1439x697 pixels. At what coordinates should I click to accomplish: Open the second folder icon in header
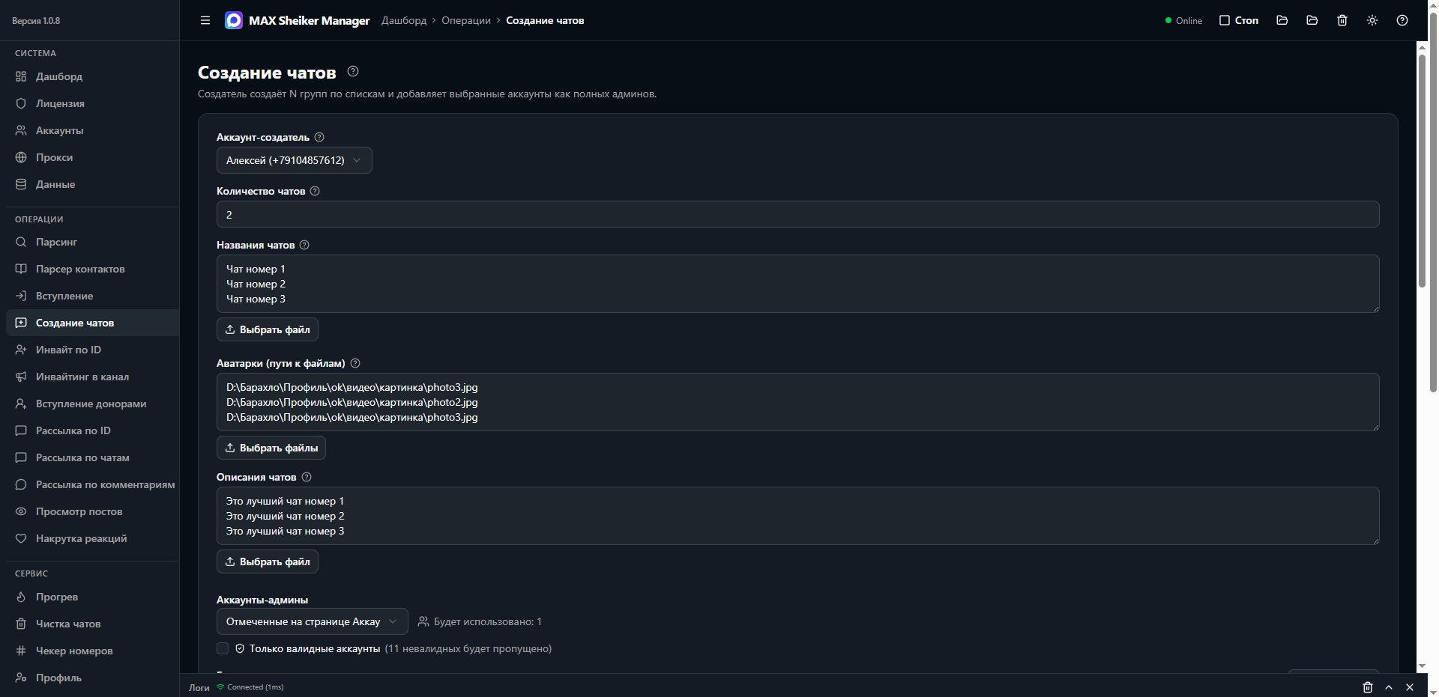1312,20
